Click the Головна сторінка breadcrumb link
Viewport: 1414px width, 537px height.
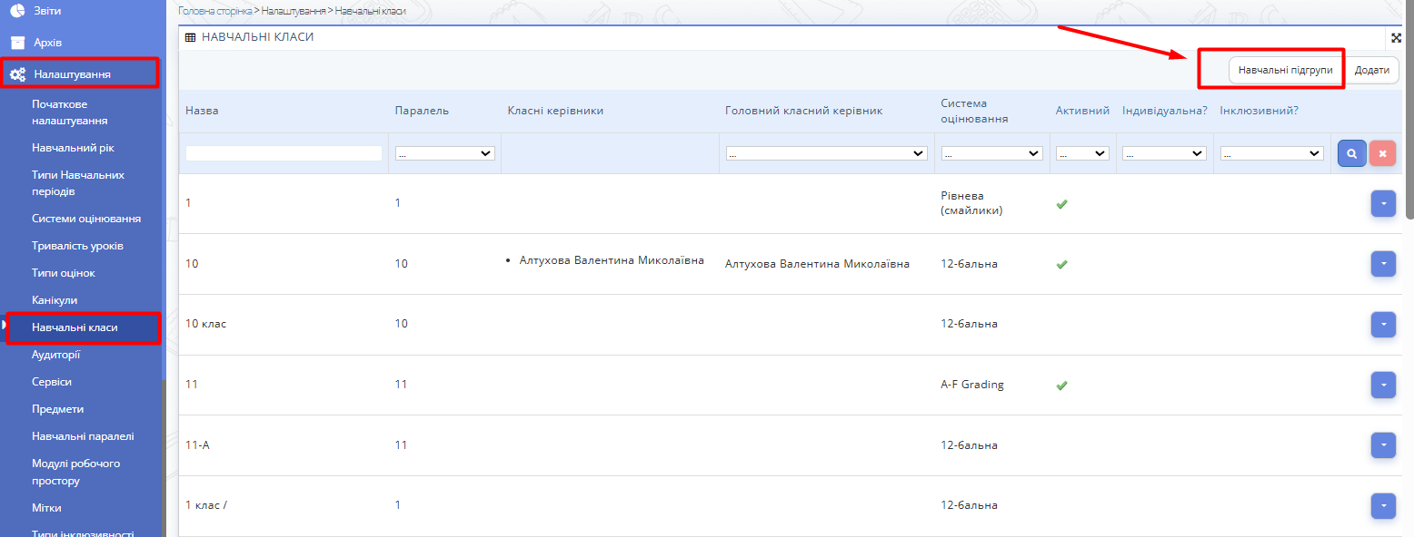(x=214, y=11)
